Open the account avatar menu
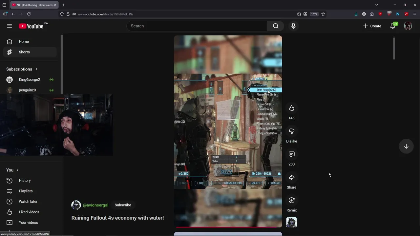The image size is (420, 236). (408, 26)
